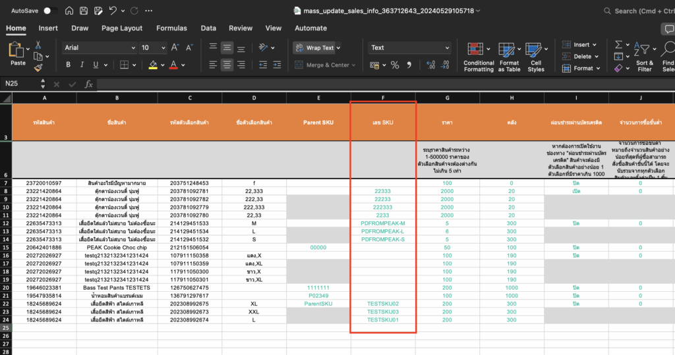
Task: Toggle Bold formatting
Action: coord(68,65)
